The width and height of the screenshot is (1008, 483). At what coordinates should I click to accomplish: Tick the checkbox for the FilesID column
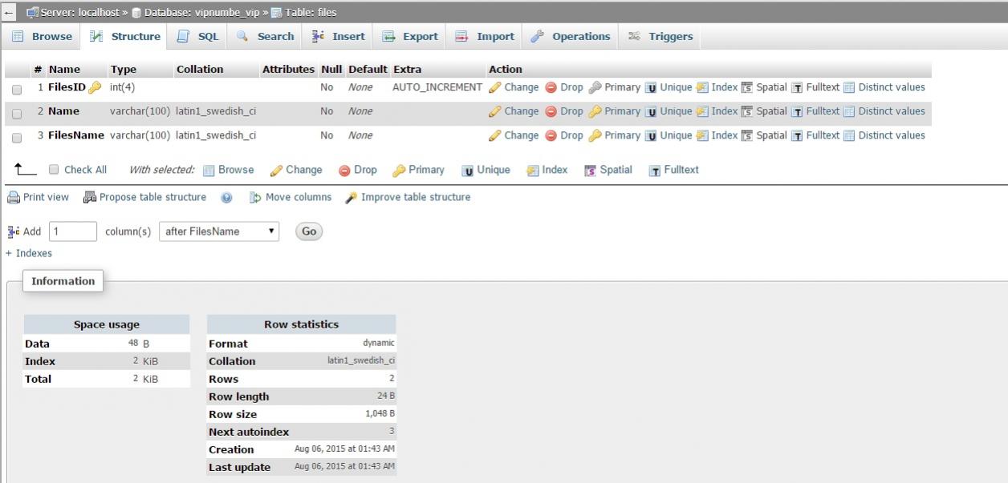(x=17, y=90)
